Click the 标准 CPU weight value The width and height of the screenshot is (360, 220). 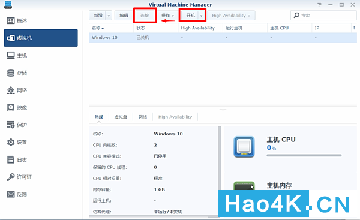pyautogui.click(x=158, y=178)
